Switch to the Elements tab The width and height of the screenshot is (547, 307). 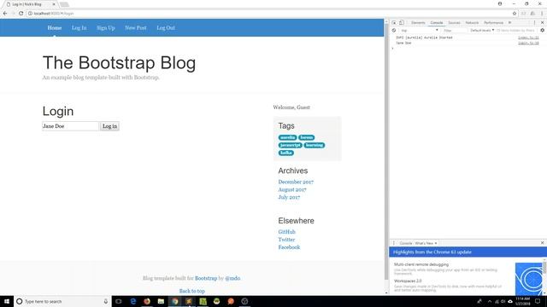(418, 23)
